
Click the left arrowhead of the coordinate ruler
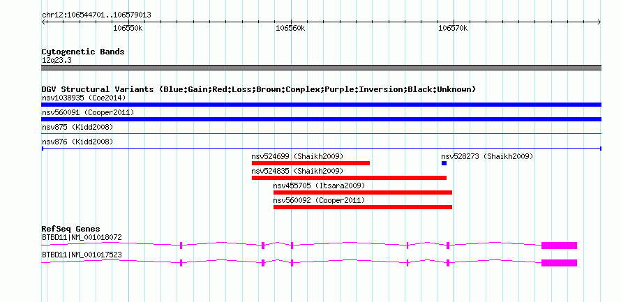43,22
